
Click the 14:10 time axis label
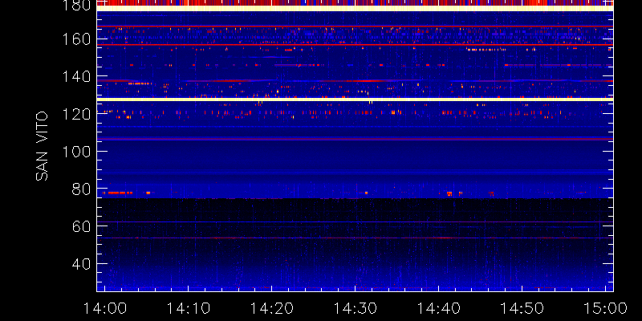188,308
